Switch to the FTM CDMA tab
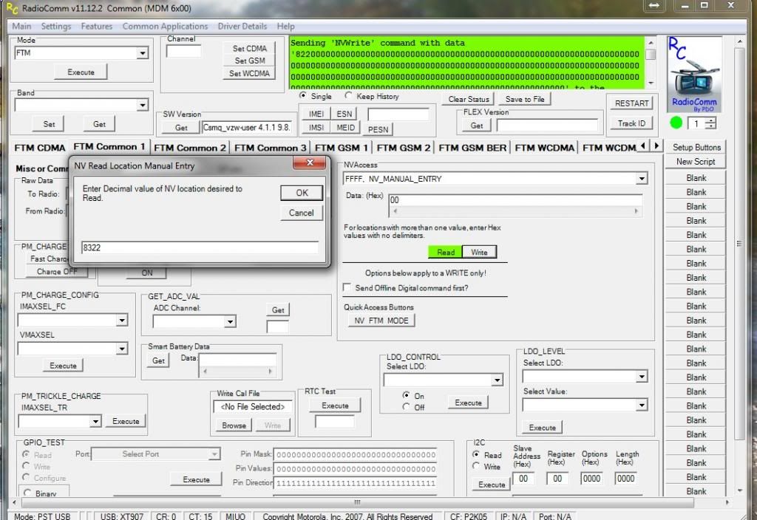This screenshot has width=757, height=520. pyautogui.click(x=40, y=148)
